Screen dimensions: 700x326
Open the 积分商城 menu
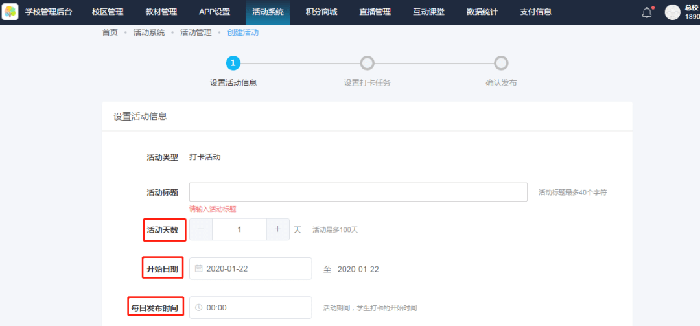pos(321,12)
